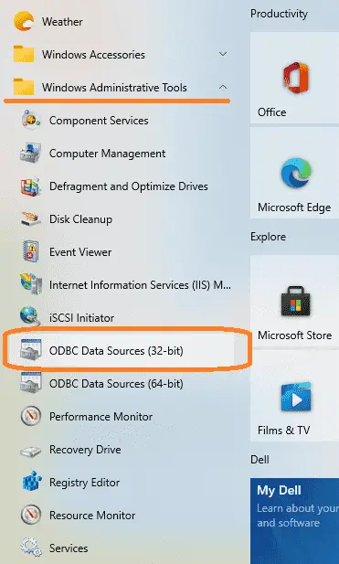This screenshot has width=339, height=564.
Task: Open the My Dell tile
Action: tap(295, 521)
